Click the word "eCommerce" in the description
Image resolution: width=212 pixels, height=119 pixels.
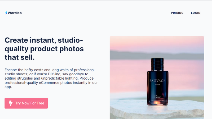pyautogui.click(x=49, y=83)
